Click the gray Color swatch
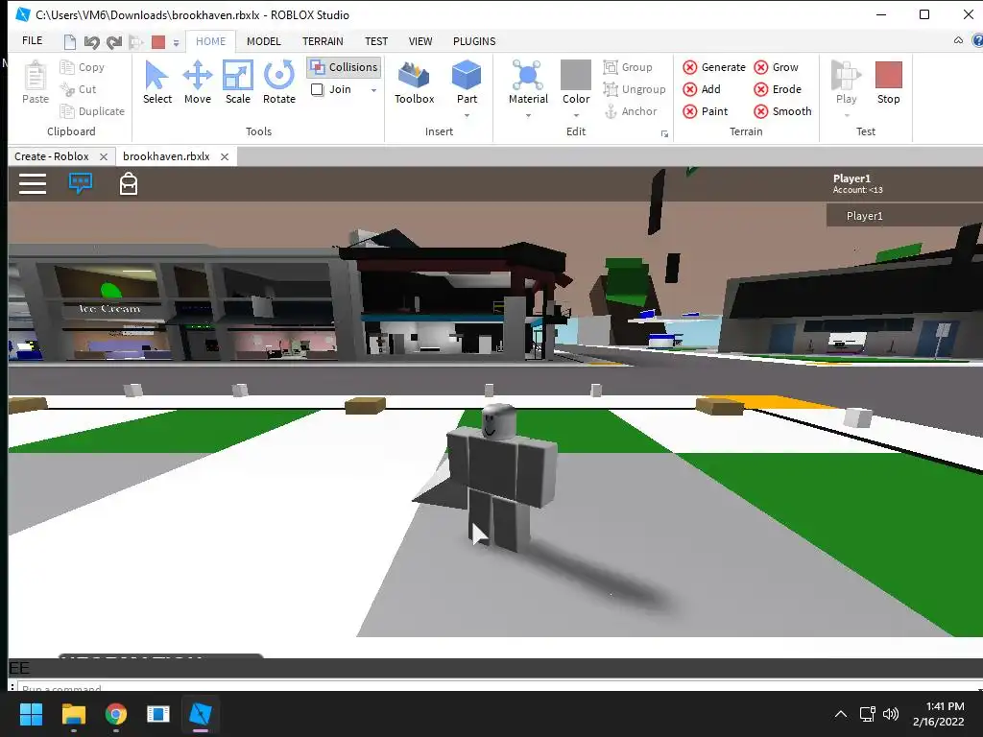The width and height of the screenshot is (983, 737). (x=576, y=75)
